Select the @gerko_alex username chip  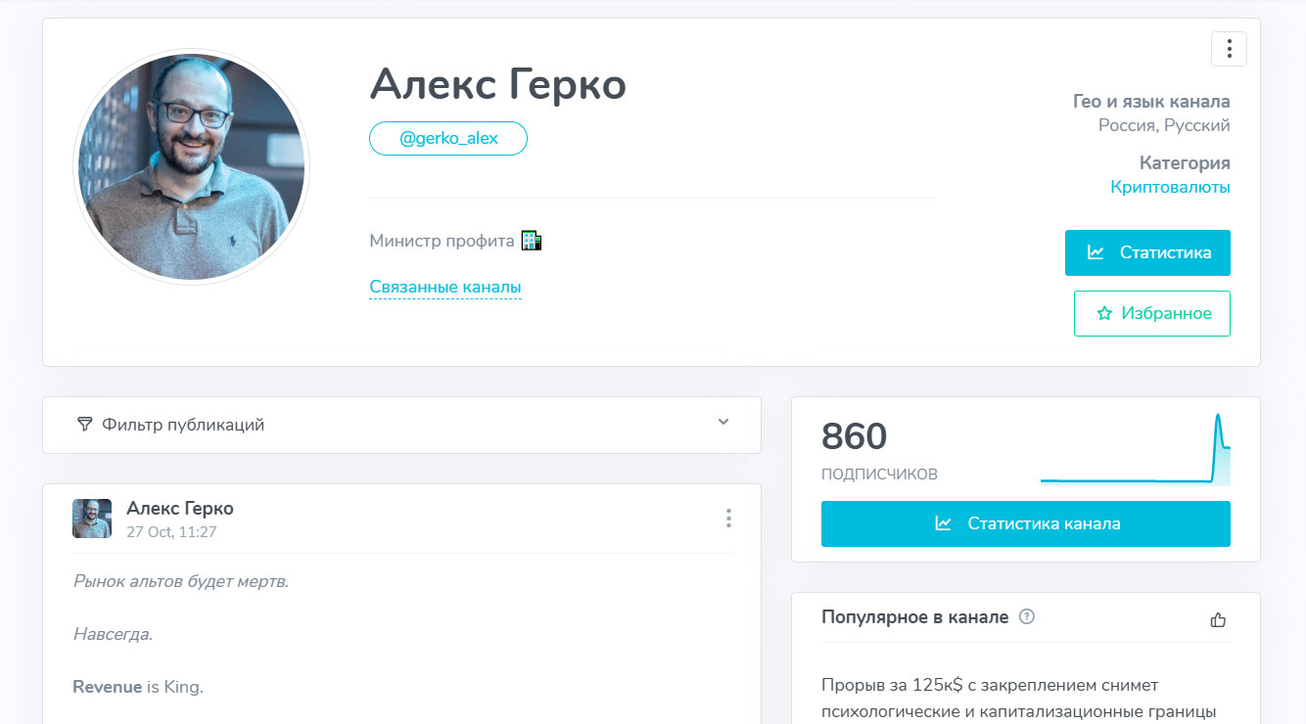(x=447, y=138)
